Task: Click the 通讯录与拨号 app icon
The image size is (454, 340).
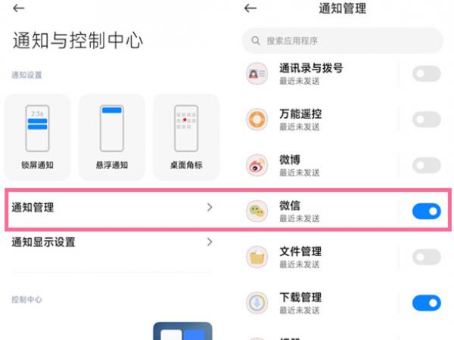Action: point(257,74)
